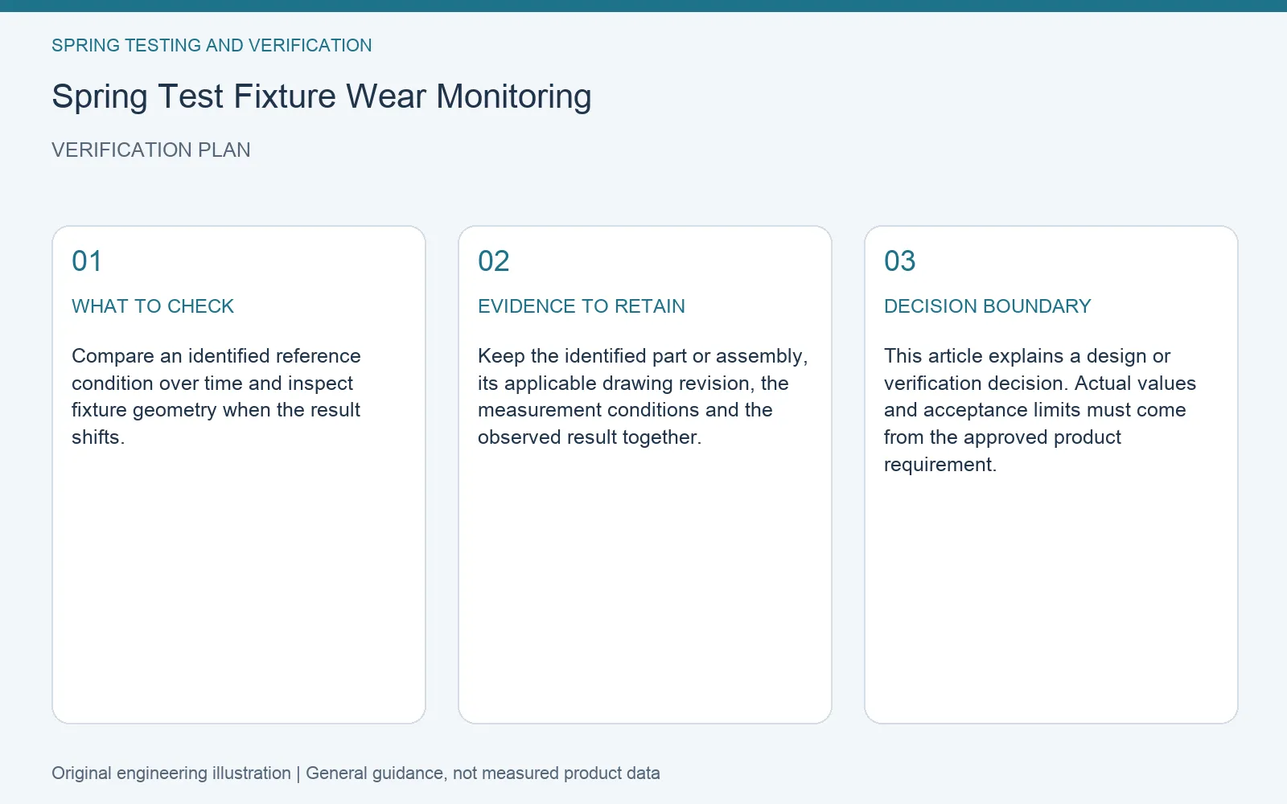The height and width of the screenshot is (804, 1287).
Task: Click the 'SPRING TESTING AND VERIFICATION' category label
Action: point(212,46)
